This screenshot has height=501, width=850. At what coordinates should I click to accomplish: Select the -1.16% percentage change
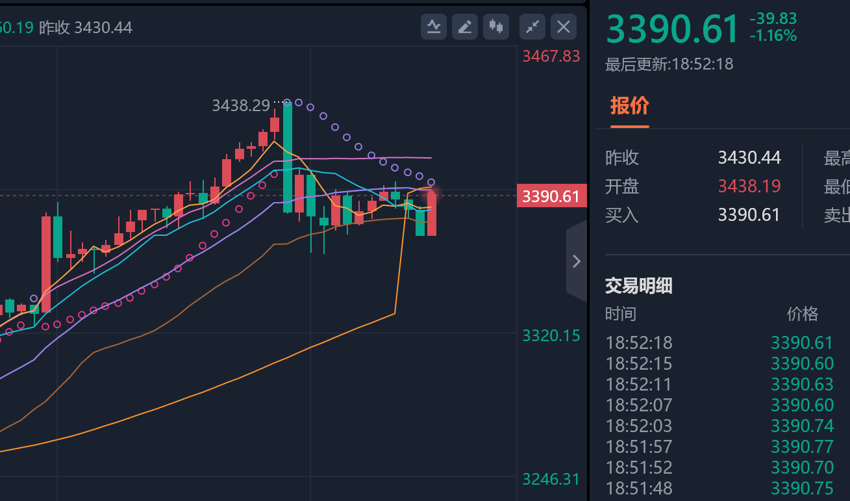773,36
